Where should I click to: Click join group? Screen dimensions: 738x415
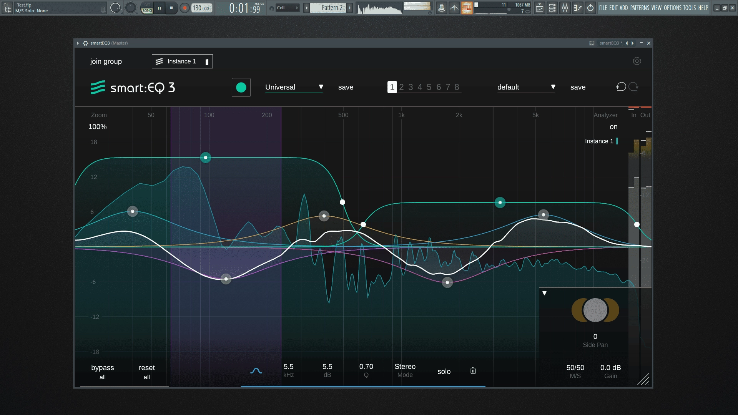pyautogui.click(x=106, y=61)
